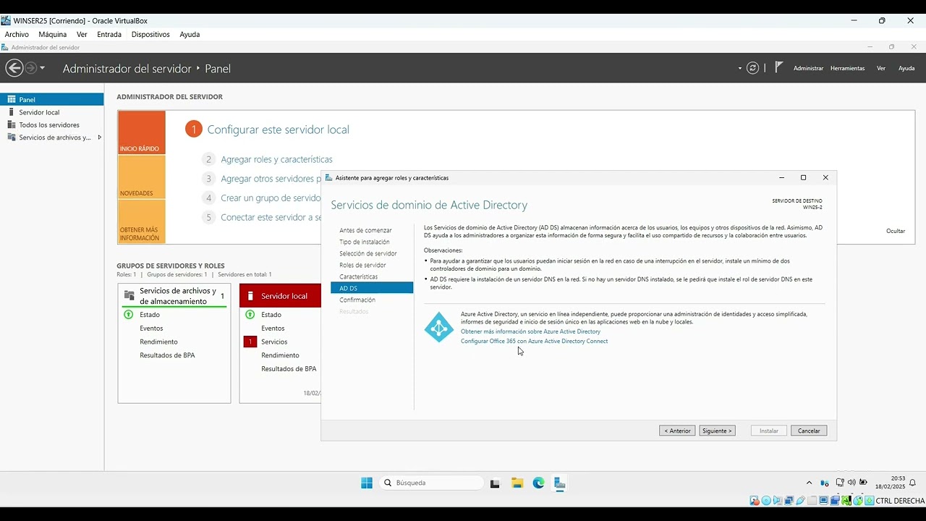Viewport: 926px width, 521px height.
Task: Click the network tray icon
Action: tap(839, 482)
